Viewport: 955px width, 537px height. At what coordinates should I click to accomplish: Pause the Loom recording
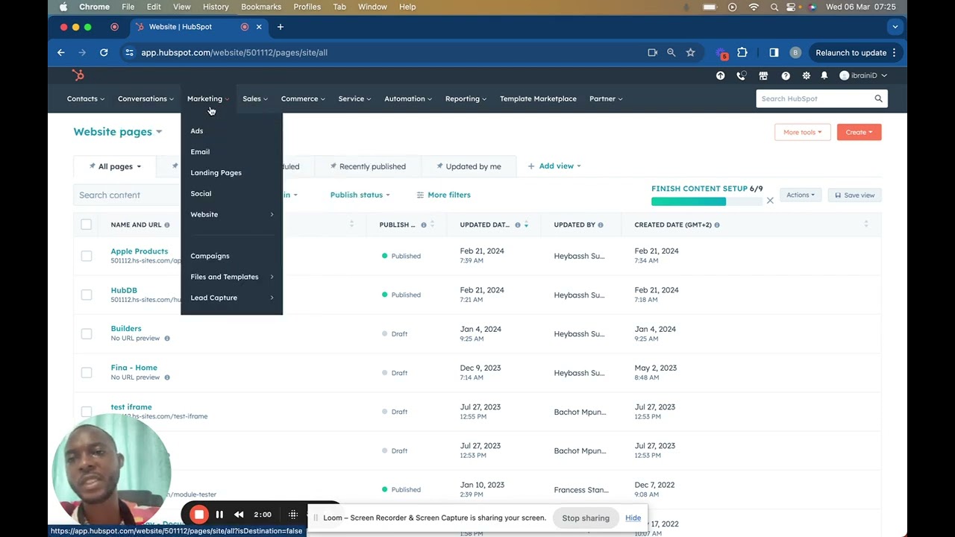point(219,514)
